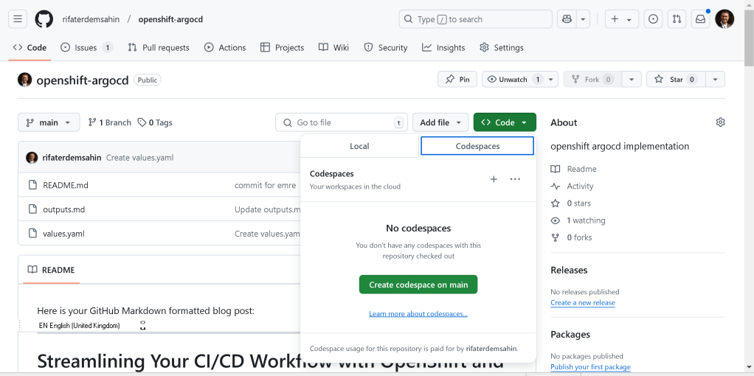Screen dimensions: 754x376
Task: Open the Wiki tab
Action: click(333, 48)
